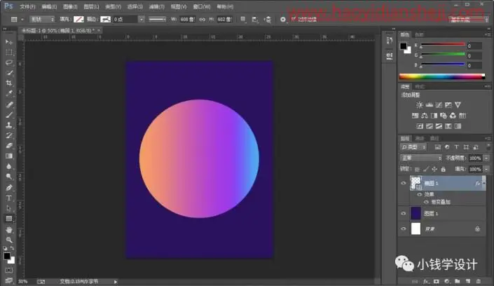Toggle lock transparent pixels
494x286 pixels.
point(417,170)
